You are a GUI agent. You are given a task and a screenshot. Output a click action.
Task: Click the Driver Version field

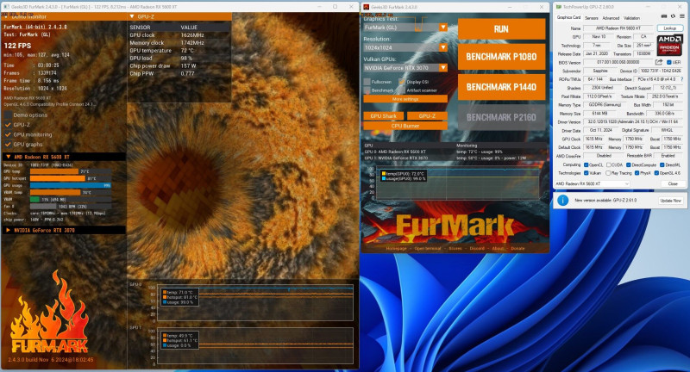click(633, 121)
